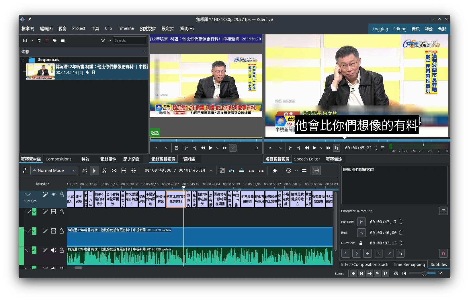The image size is (469, 300).
Task: Play the project monitor
Action: [x=314, y=148]
